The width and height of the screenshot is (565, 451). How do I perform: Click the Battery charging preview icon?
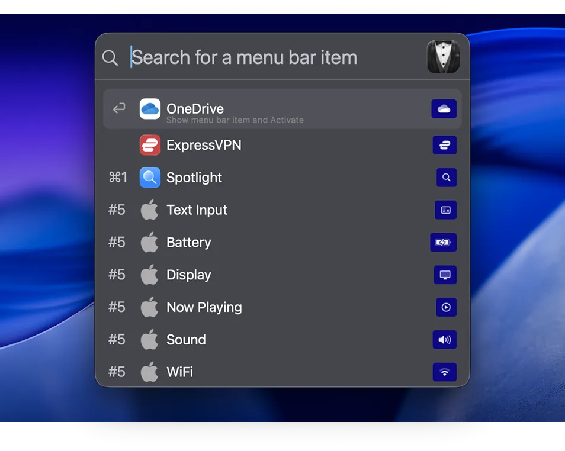[443, 243]
